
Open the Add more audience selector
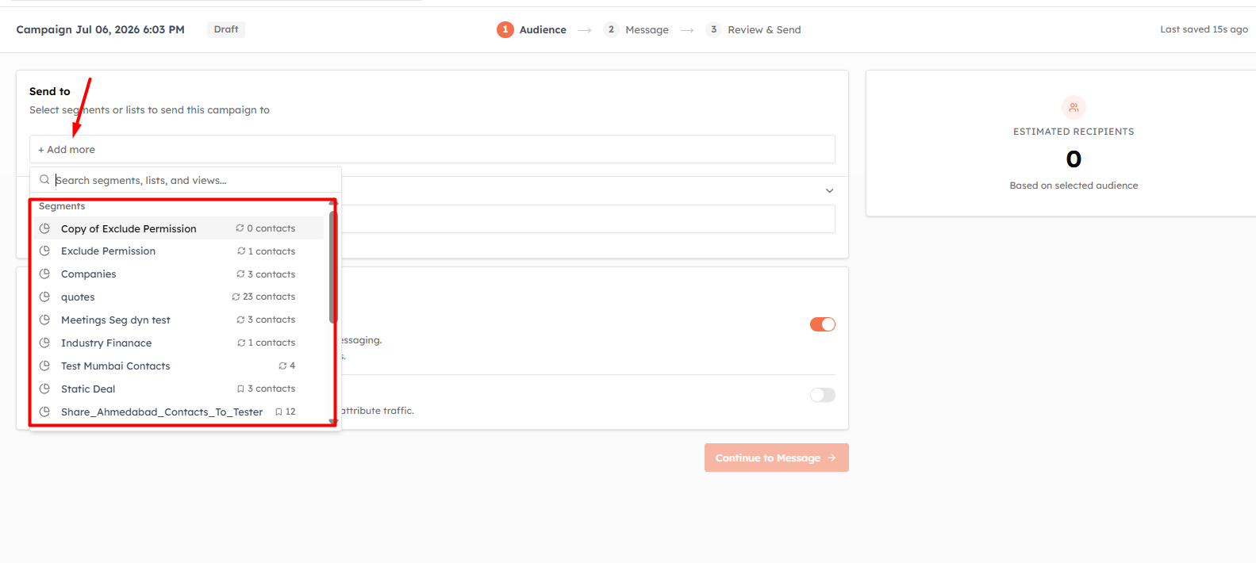point(432,149)
